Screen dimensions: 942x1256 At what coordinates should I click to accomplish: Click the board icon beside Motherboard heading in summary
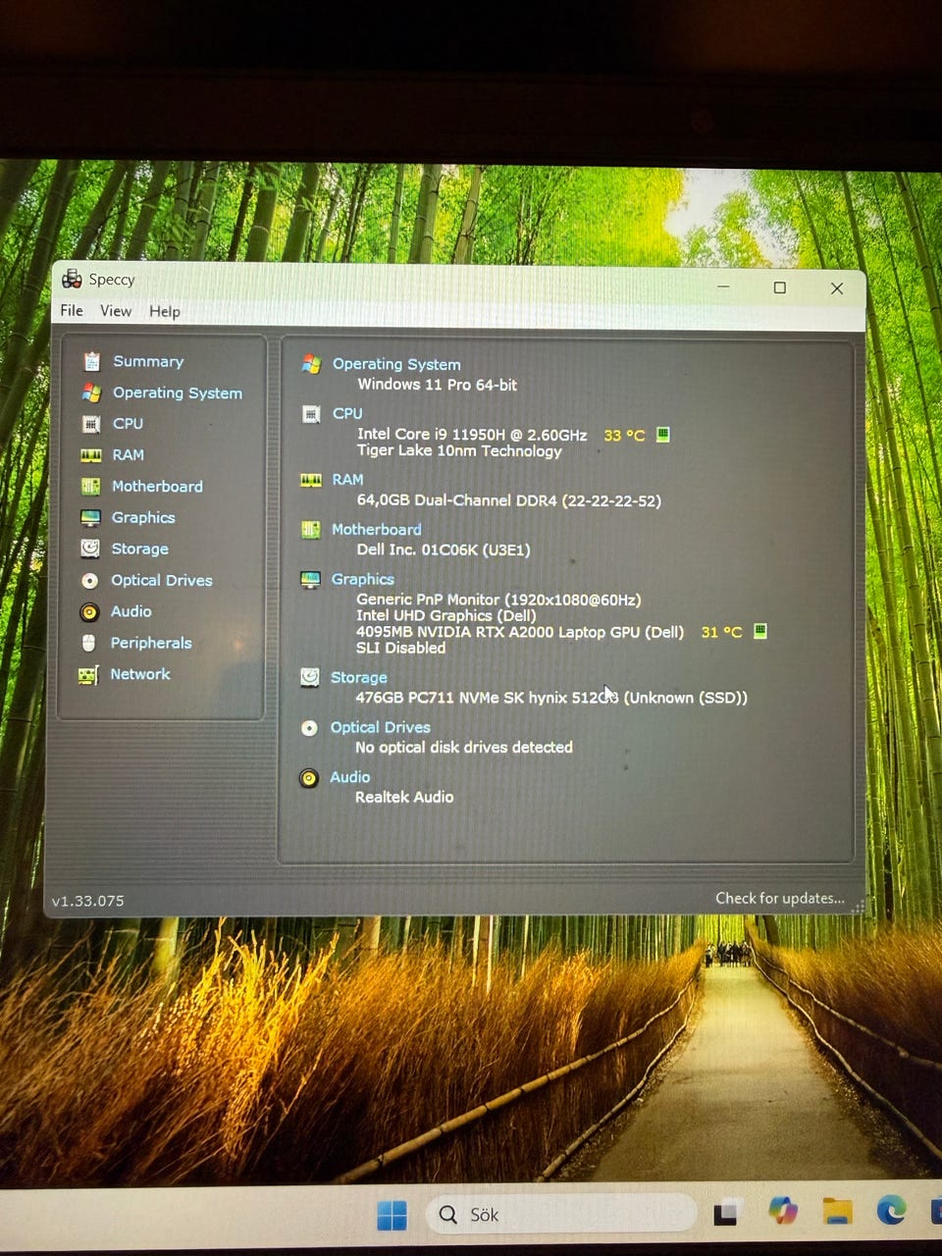(x=310, y=530)
